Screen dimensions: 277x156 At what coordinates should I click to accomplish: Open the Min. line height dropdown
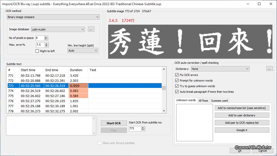coord(83,51)
